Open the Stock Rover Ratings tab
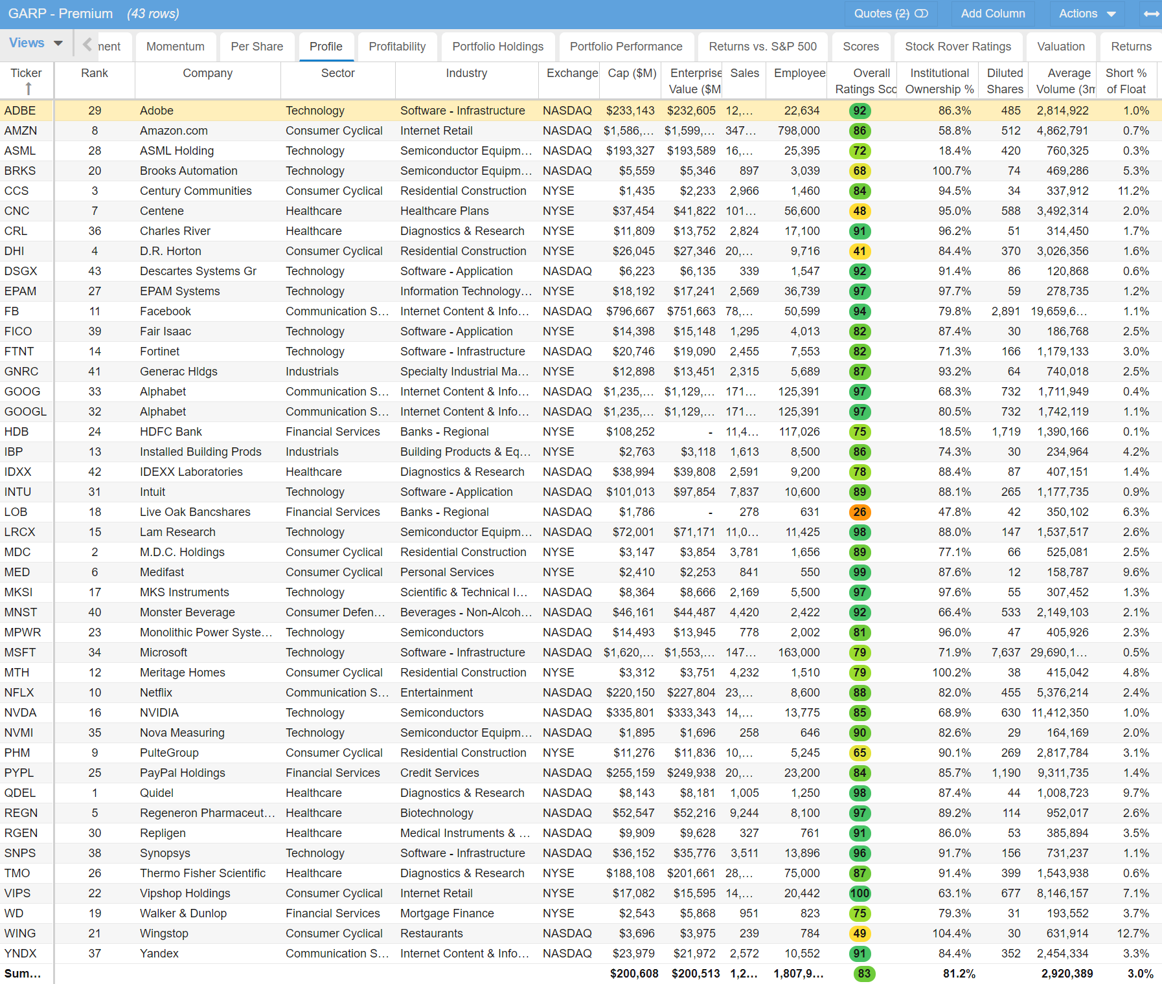 tap(957, 47)
